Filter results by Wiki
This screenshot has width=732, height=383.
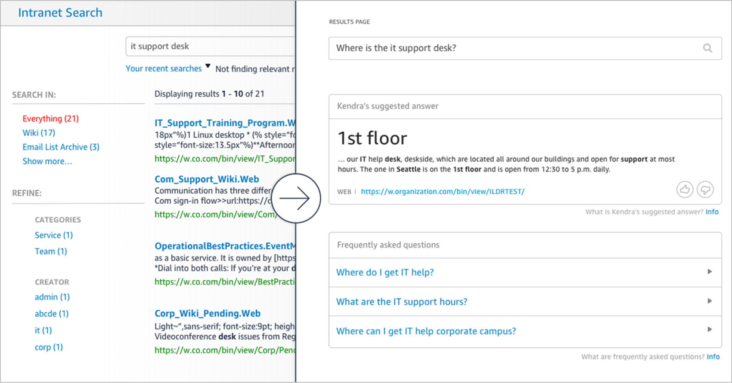click(x=39, y=133)
